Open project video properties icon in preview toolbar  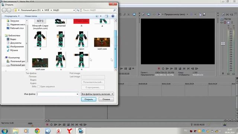[x=143, y=14]
